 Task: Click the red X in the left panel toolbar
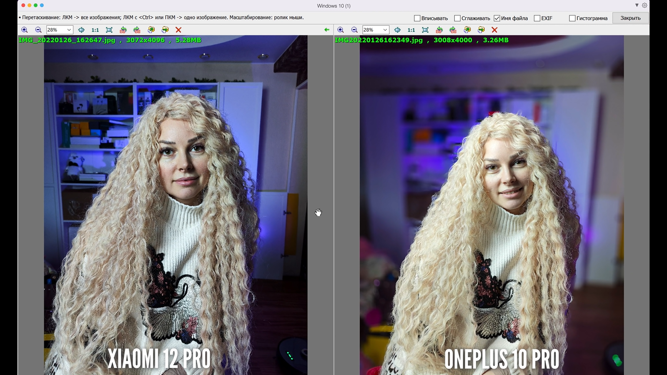click(178, 30)
